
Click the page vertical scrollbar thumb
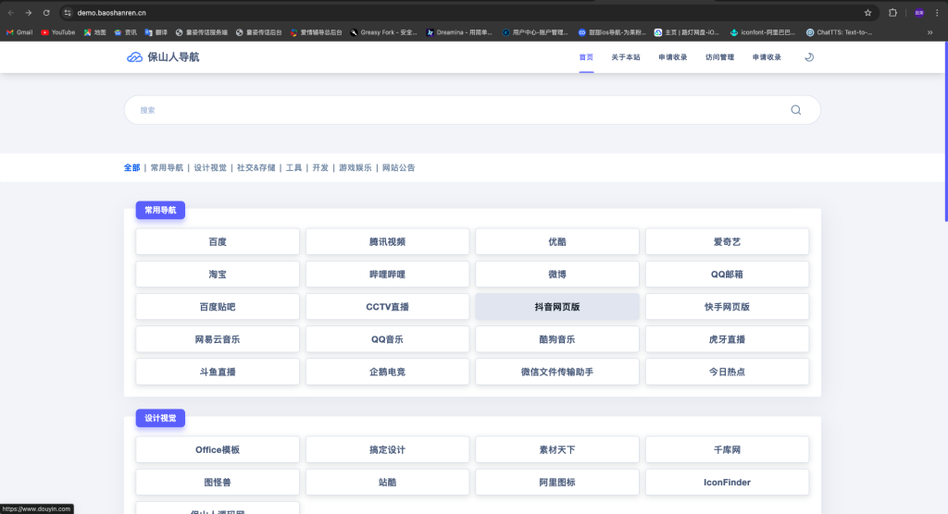(945, 131)
